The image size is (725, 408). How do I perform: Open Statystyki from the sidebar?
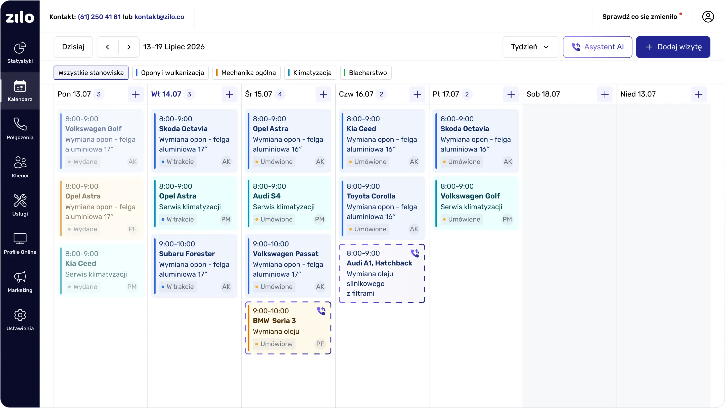click(x=20, y=53)
